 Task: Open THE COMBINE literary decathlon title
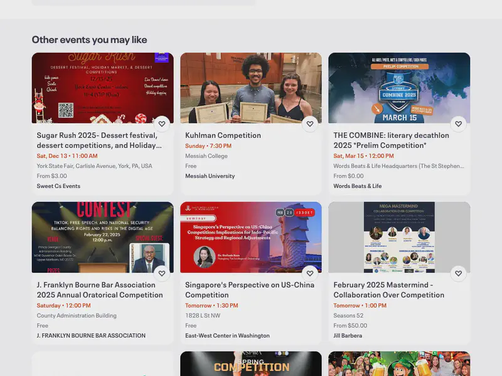pyautogui.click(x=391, y=140)
